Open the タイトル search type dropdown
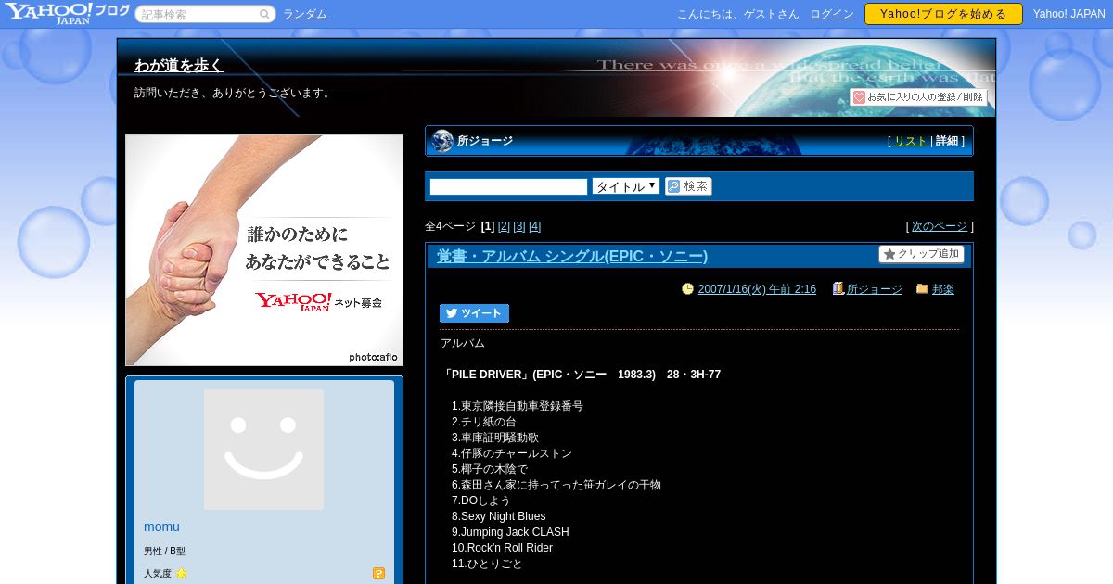The height and width of the screenshot is (584, 1113). coord(626,186)
